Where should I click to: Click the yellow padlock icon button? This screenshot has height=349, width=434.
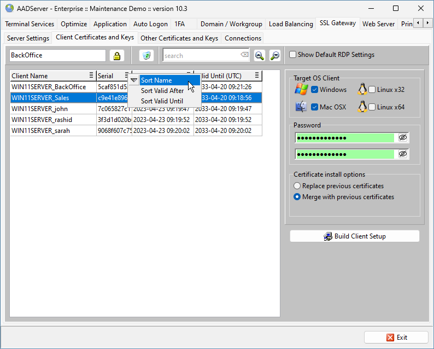click(x=116, y=56)
